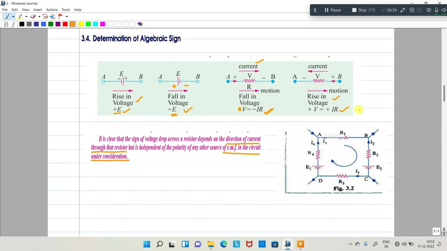Select the Eraser tool

point(33,16)
